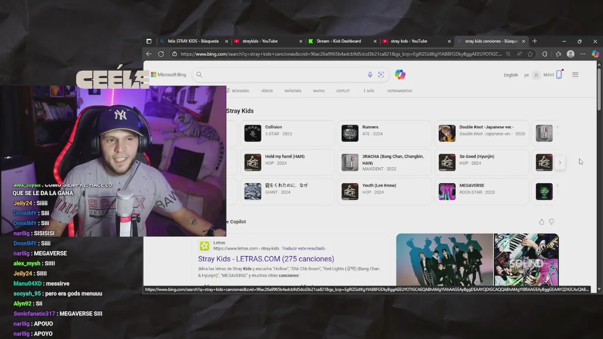Close the stray kids canciones tab

(523, 41)
